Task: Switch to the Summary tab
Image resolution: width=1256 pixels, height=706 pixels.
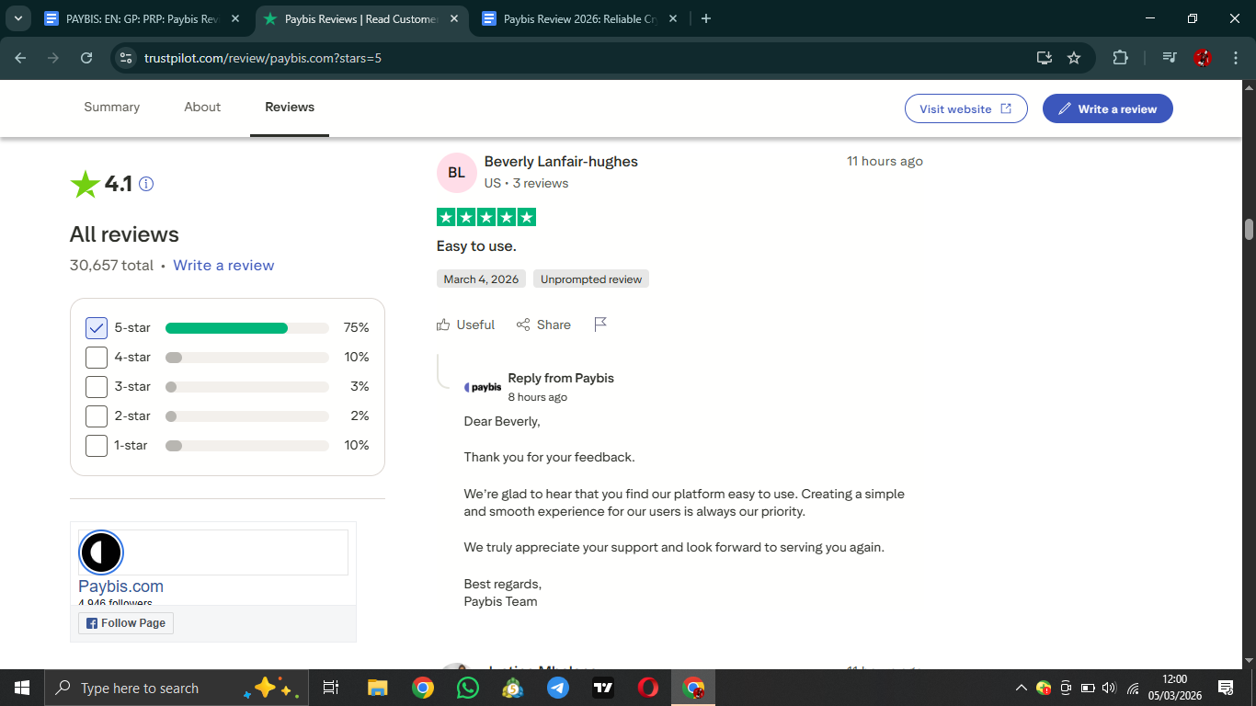Action: coord(112,108)
